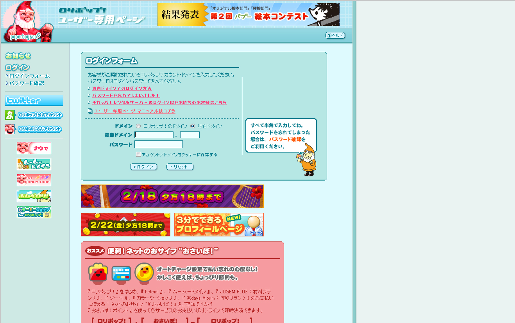Screen dimensions: 515x323
Task: Open チカッパ!レンタルサーバー login ID link
Action: tap(159, 103)
